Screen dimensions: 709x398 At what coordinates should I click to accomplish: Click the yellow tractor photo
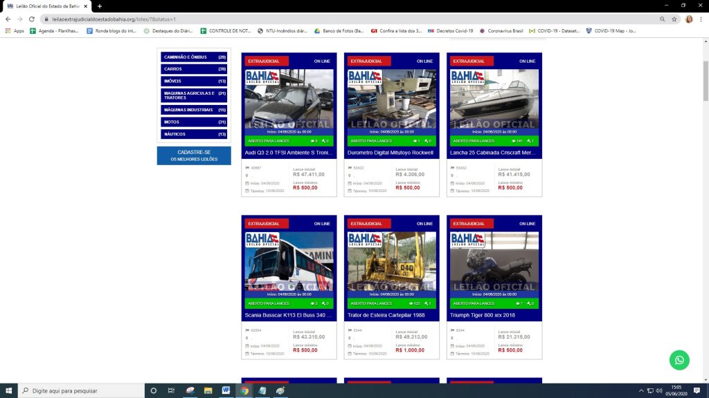[392, 261]
